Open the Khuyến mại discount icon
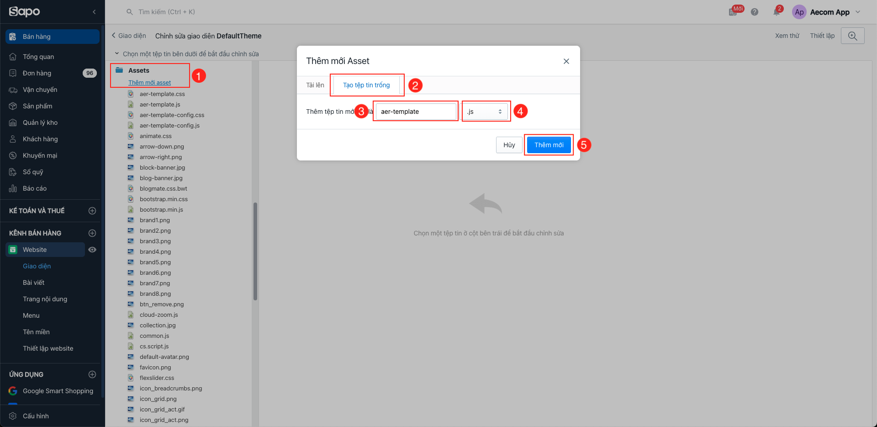The image size is (877, 427). (x=13, y=155)
